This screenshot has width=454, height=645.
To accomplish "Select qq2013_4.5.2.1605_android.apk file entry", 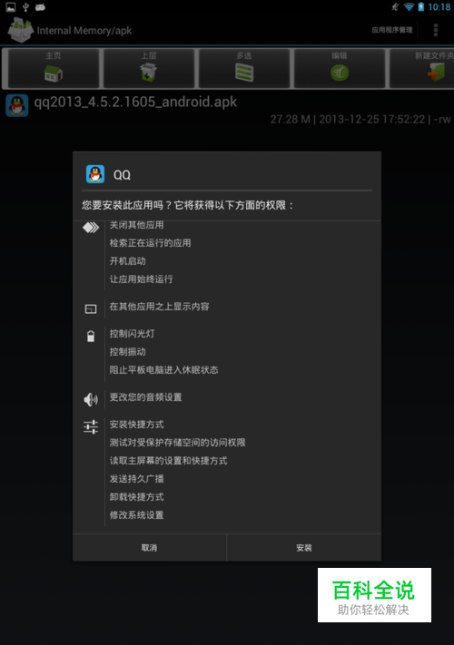I will (x=227, y=110).
